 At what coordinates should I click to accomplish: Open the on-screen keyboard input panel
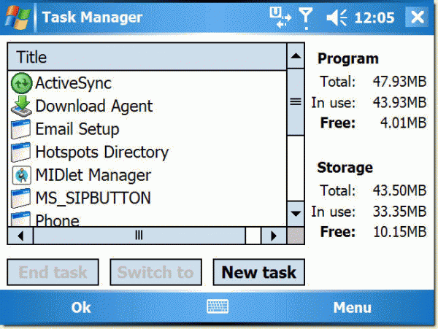click(218, 308)
